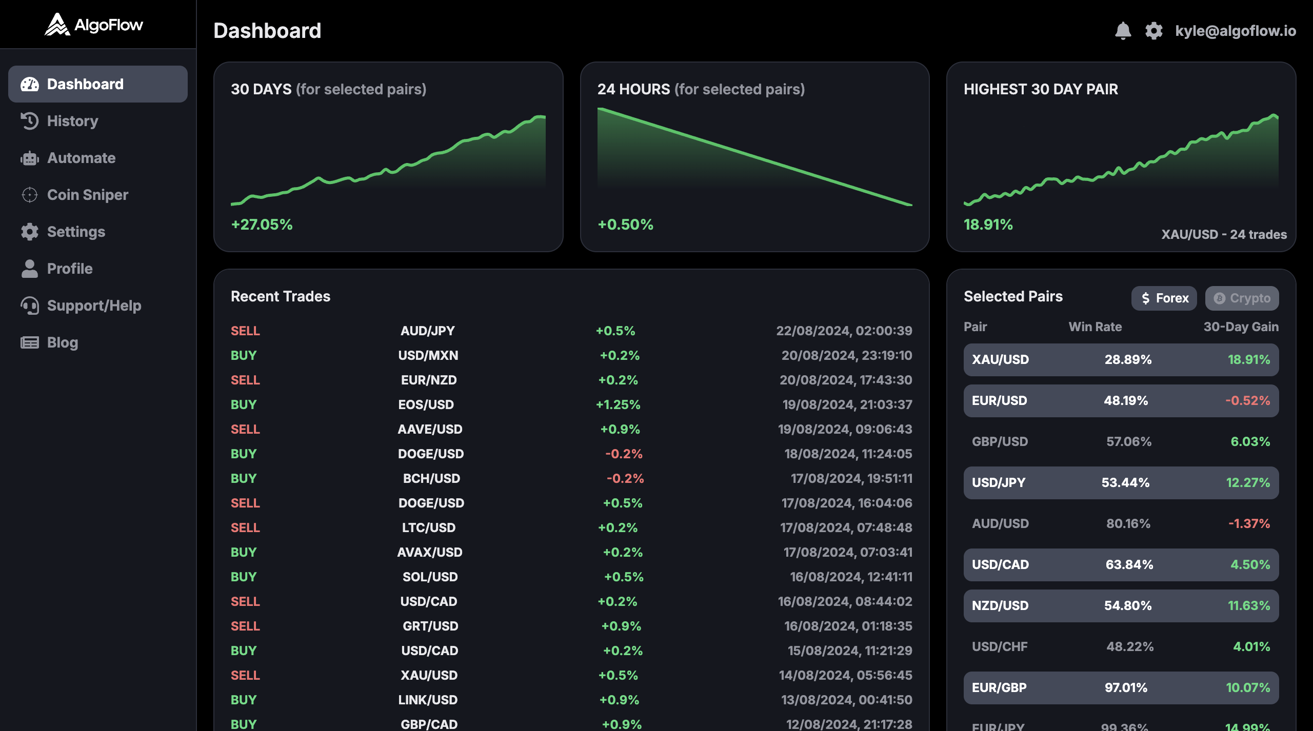Toggle the USD/CHF pair selection
1313x731 pixels.
click(x=1121, y=647)
